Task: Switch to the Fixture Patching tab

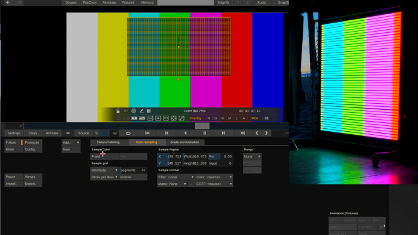Action: click(x=109, y=143)
